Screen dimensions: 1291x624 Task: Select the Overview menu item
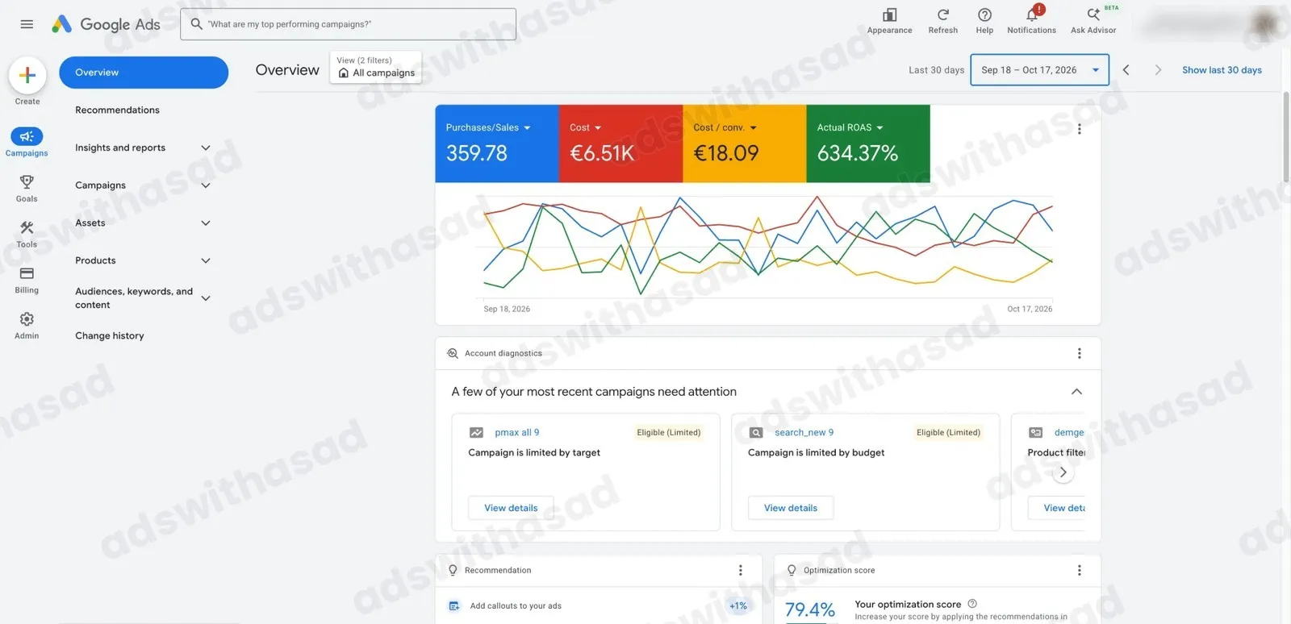point(144,73)
